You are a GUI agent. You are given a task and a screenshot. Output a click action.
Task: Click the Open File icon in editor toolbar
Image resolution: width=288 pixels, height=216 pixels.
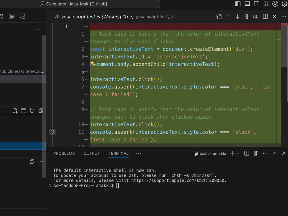219,17
